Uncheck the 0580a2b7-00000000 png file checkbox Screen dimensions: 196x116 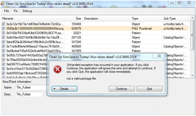tap(3, 29)
